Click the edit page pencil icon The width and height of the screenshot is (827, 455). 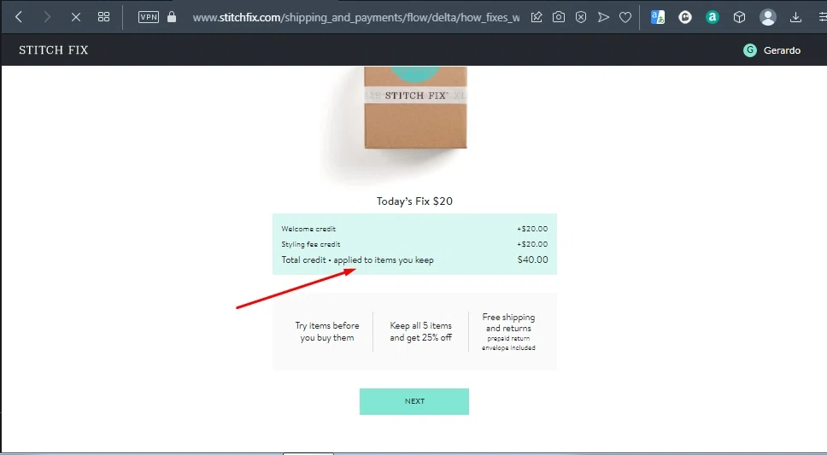[537, 17]
